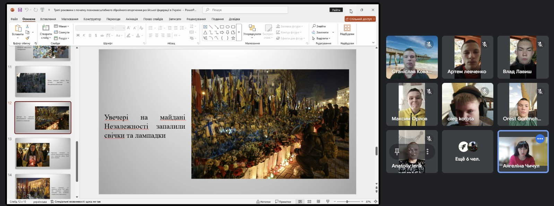
Task: Click the Скинути reset slide button
Action: coord(62,32)
